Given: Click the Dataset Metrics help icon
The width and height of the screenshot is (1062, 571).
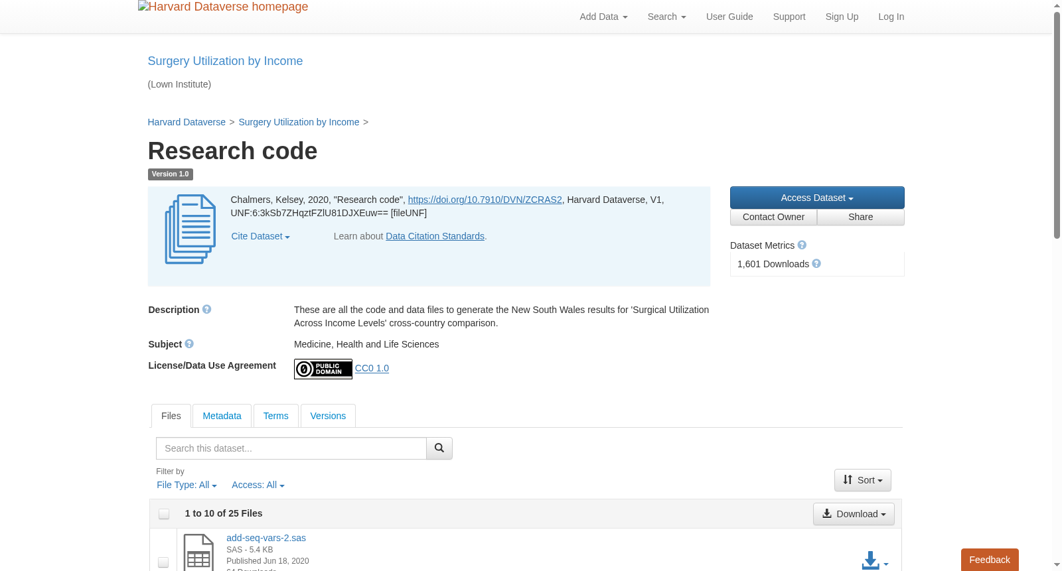Looking at the screenshot, I should coord(802,245).
